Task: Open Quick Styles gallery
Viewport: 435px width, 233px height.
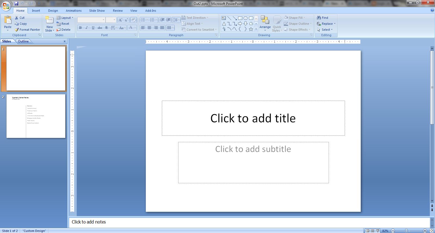Action: point(277,24)
